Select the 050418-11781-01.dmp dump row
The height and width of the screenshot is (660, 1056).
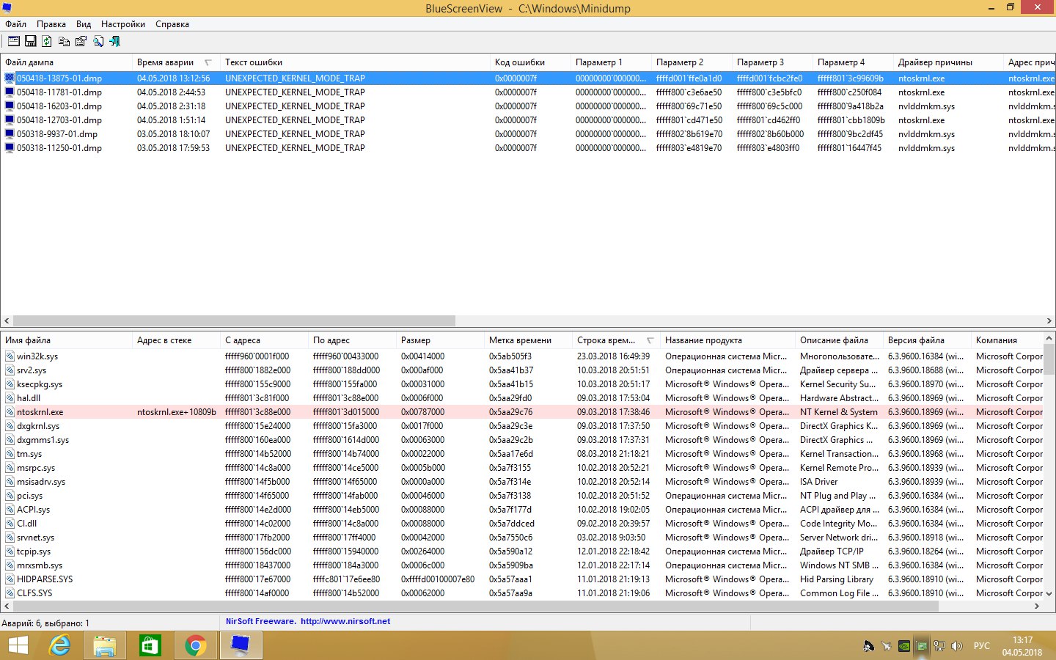[x=59, y=92]
